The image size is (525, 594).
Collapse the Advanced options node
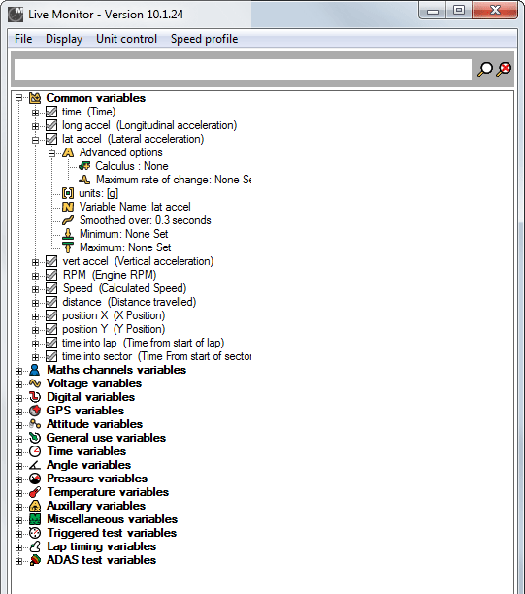(x=51, y=153)
